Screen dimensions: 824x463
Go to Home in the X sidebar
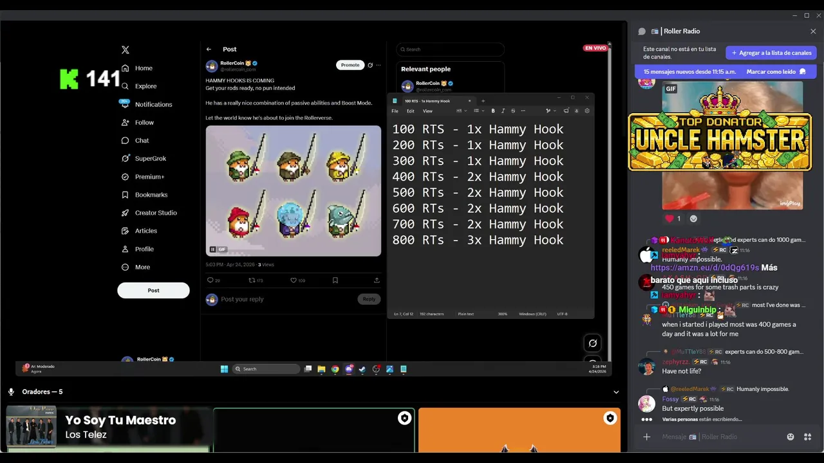coord(137,68)
